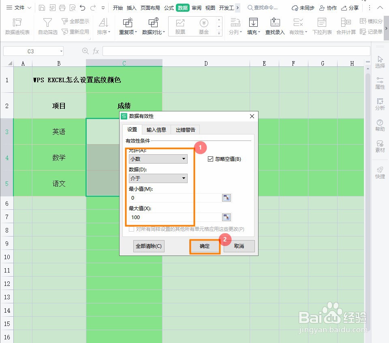This screenshot has width=389, height=343.
Task: Click the 查找命令 search box
Action: [263, 8]
